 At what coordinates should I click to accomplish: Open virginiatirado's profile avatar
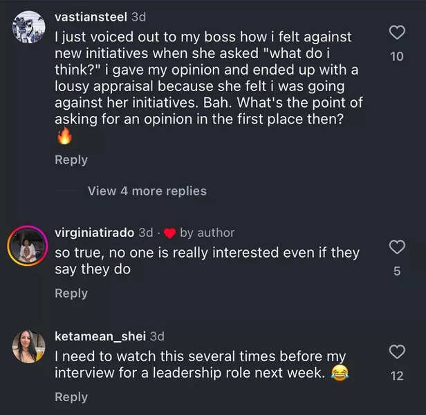28,244
